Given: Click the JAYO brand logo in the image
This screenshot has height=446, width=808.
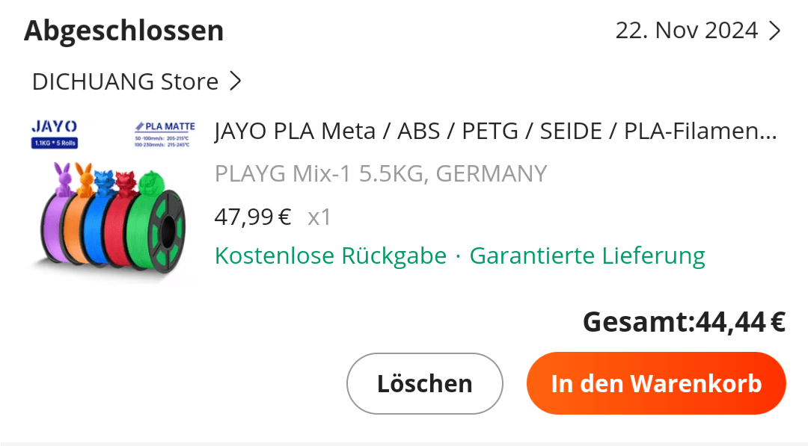Looking at the screenshot, I should [x=54, y=126].
